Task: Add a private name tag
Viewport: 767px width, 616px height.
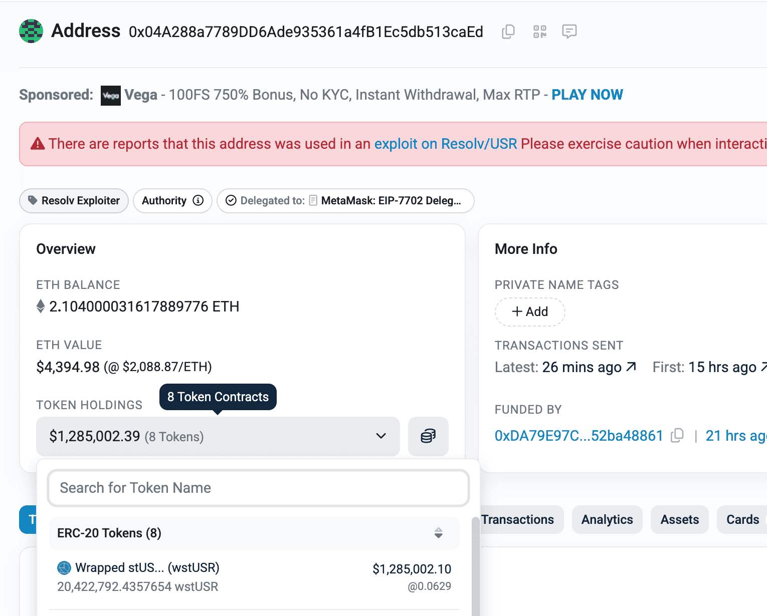Action: point(530,312)
